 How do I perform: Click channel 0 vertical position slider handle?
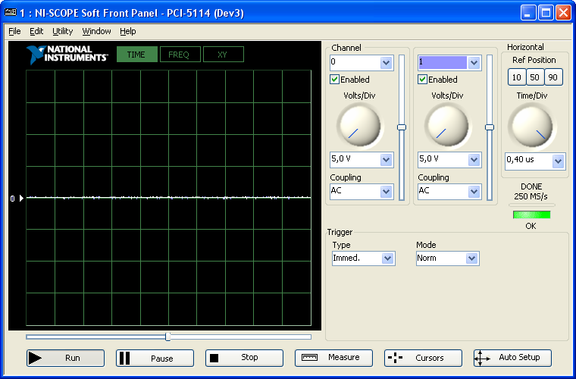click(402, 127)
